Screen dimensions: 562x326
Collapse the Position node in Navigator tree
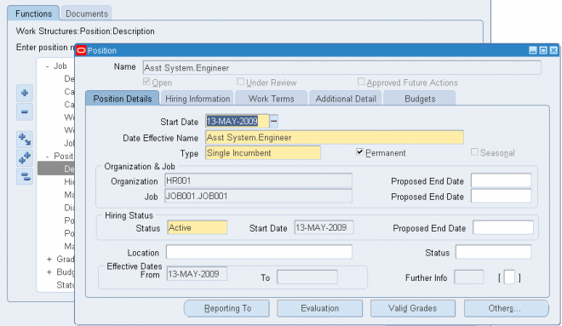coord(48,157)
